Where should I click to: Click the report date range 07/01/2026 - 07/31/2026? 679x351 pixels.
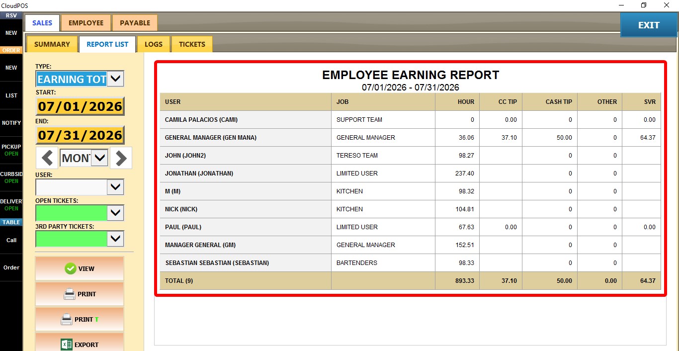pyautogui.click(x=411, y=88)
